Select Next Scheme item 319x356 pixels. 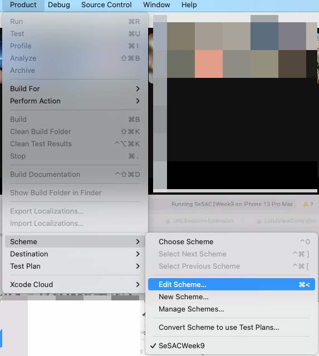[232, 254]
